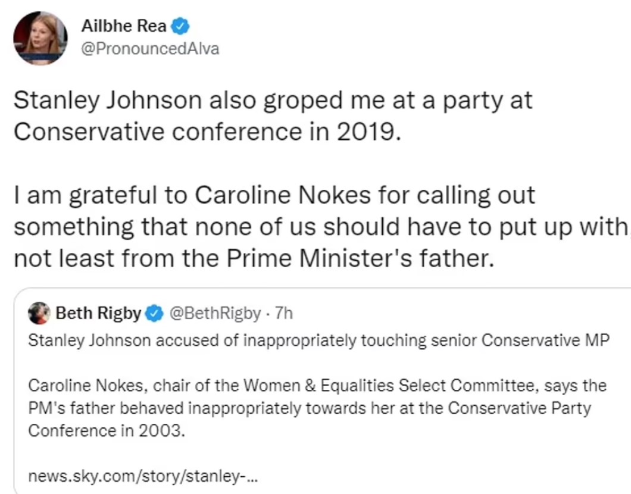Click the line 'Caroline Nokes, chair of the Women & Equalities'
Image resolution: width=631 pixels, height=494 pixels.
[317, 386]
